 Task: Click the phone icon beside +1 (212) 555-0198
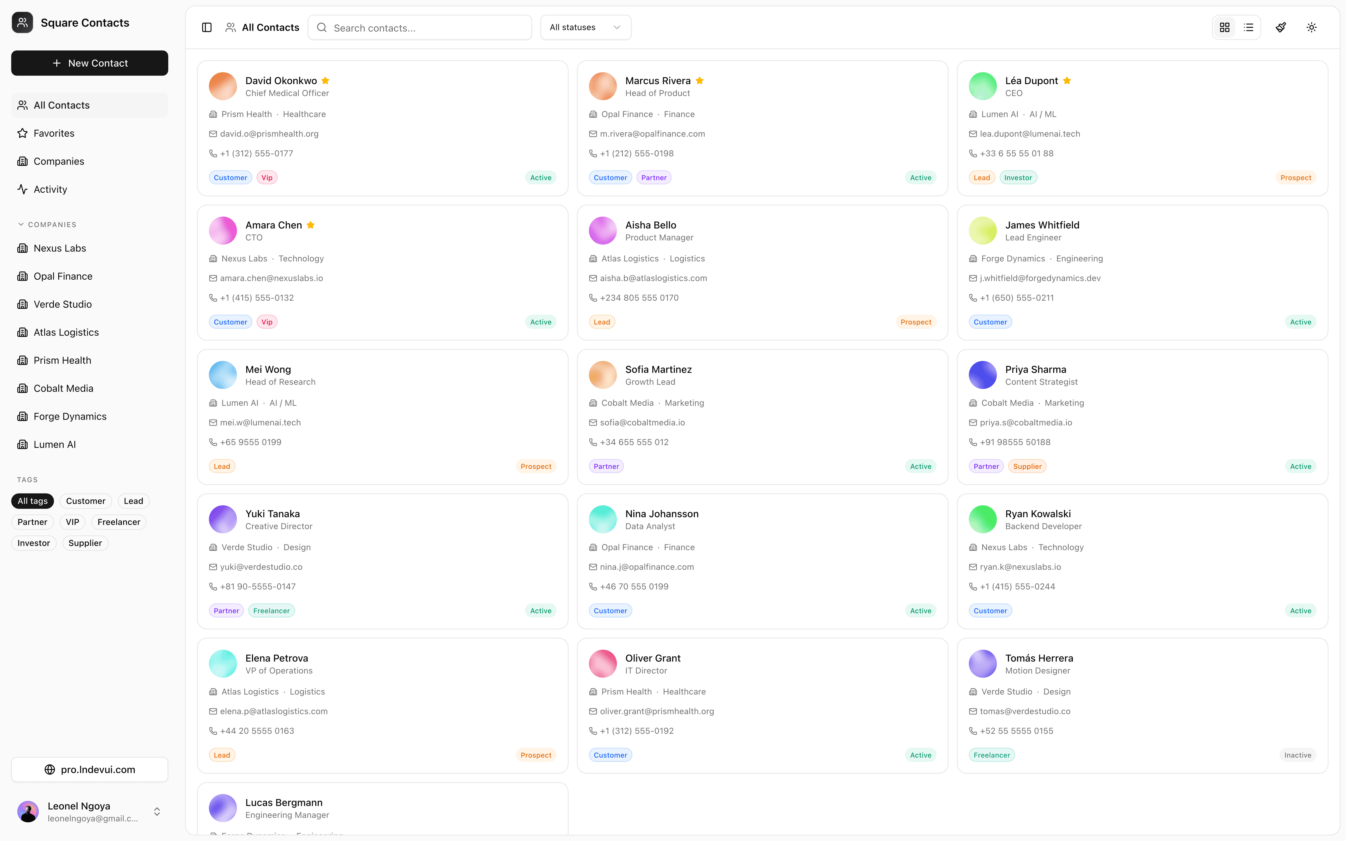coord(593,153)
